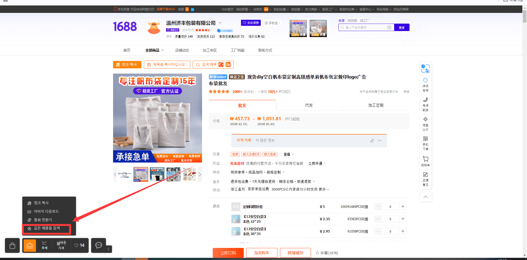Increase quantity for 本色 22*25 bag
The width and height of the screenshot is (527, 260).
coord(403,219)
